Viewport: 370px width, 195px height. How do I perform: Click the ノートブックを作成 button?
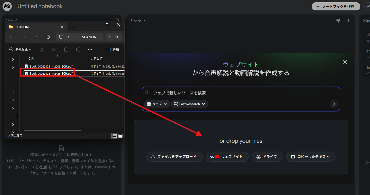coord(336,6)
